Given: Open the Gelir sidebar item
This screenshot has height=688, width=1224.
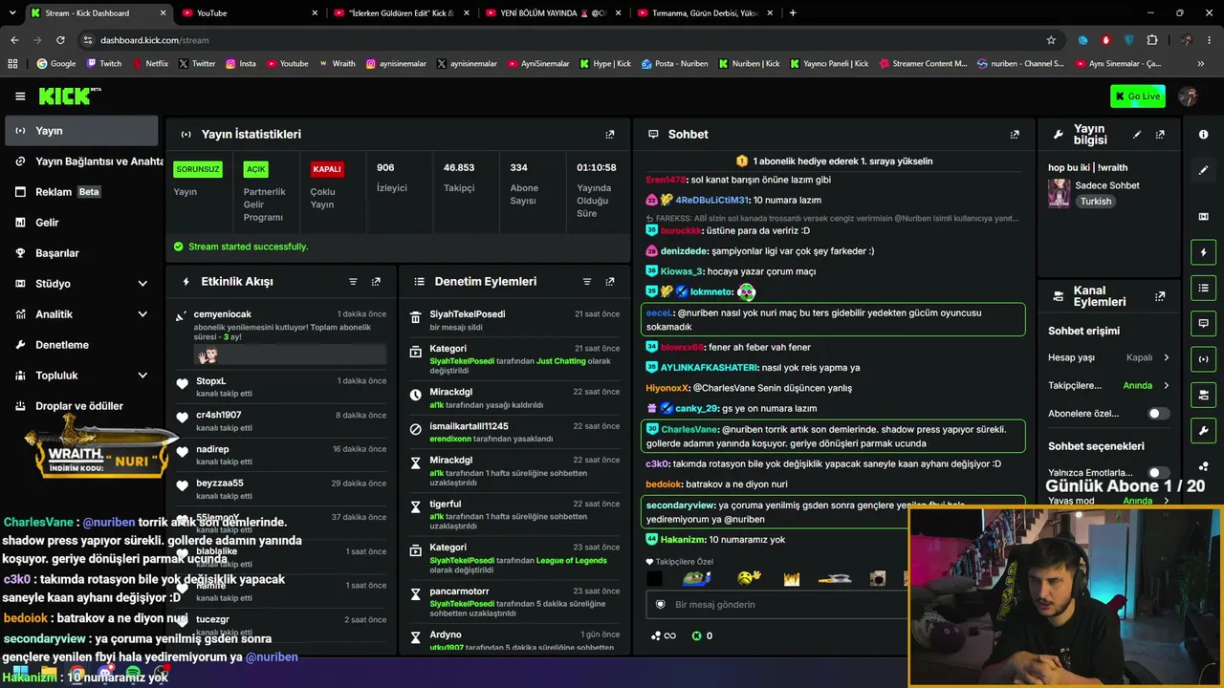Looking at the screenshot, I should point(81,223).
